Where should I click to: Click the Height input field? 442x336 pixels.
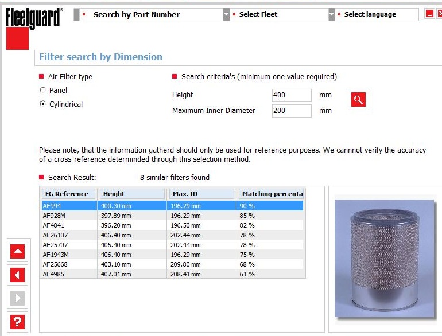pos(292,95)
